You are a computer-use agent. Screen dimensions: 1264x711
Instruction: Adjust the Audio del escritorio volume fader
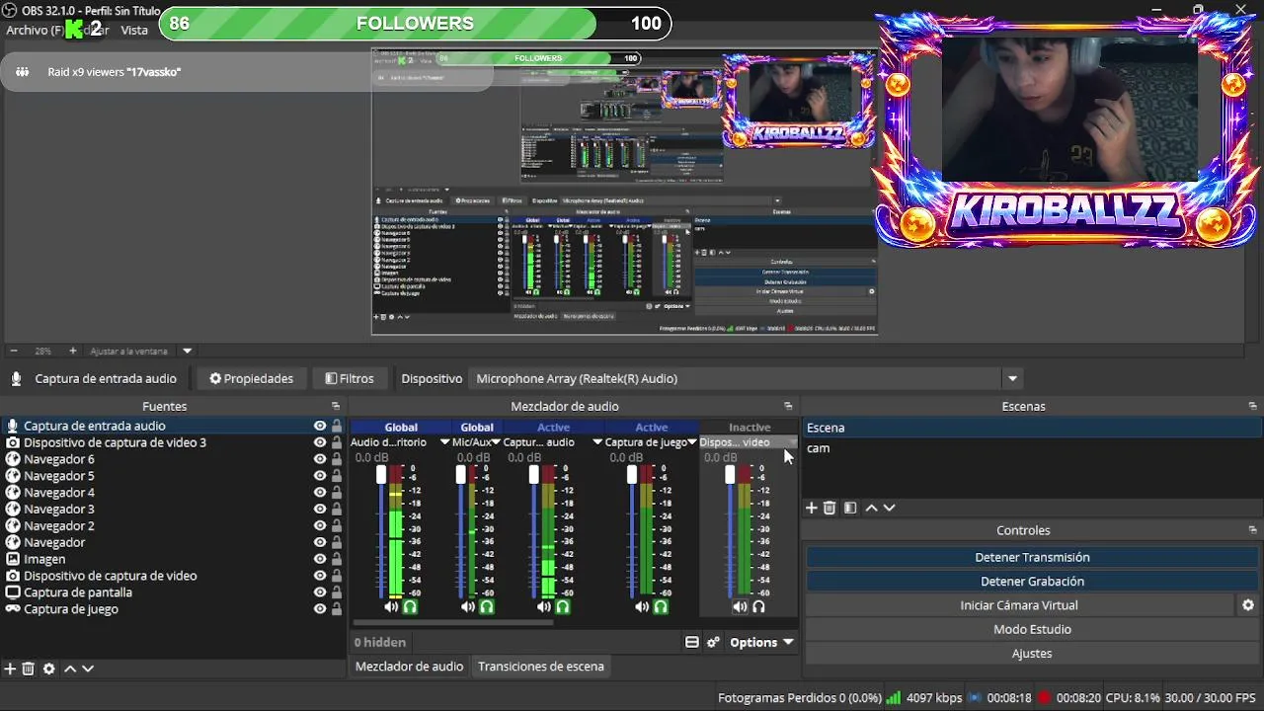[x=381, y=475]
